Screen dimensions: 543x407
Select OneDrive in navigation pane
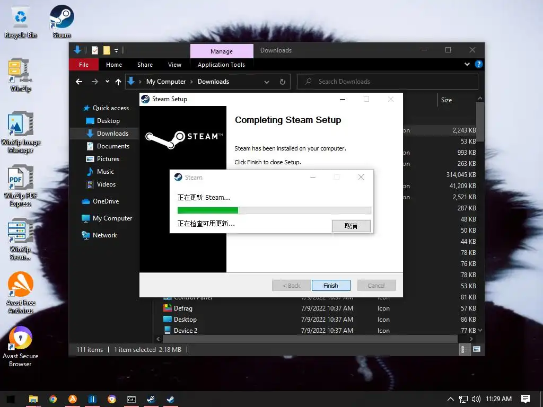click(x=100, y=201)
